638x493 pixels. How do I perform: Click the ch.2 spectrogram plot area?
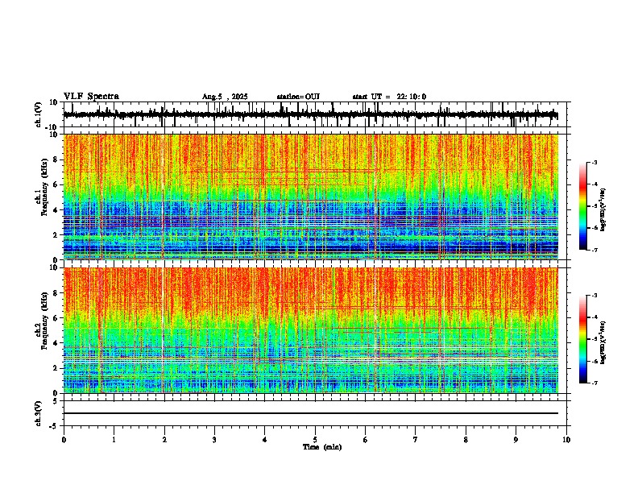pos(311,330)
